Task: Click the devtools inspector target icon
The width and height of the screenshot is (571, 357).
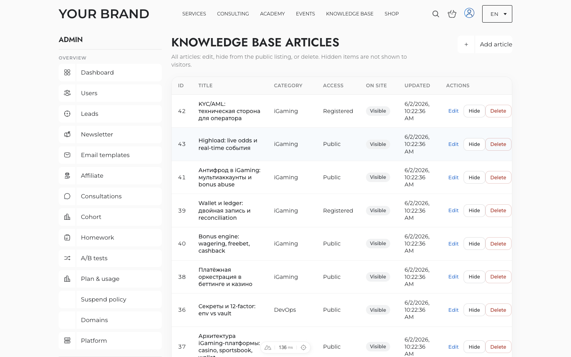Action: pos(303,347)
